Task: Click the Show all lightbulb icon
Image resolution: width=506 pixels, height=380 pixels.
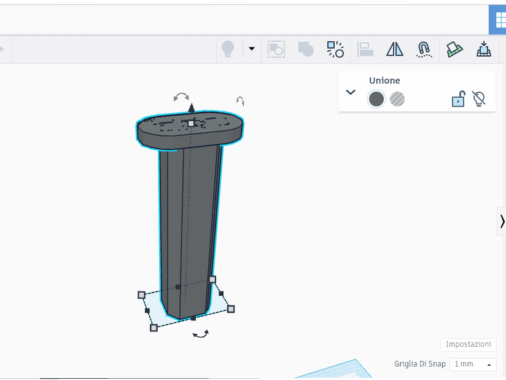Action: point(228,49)
